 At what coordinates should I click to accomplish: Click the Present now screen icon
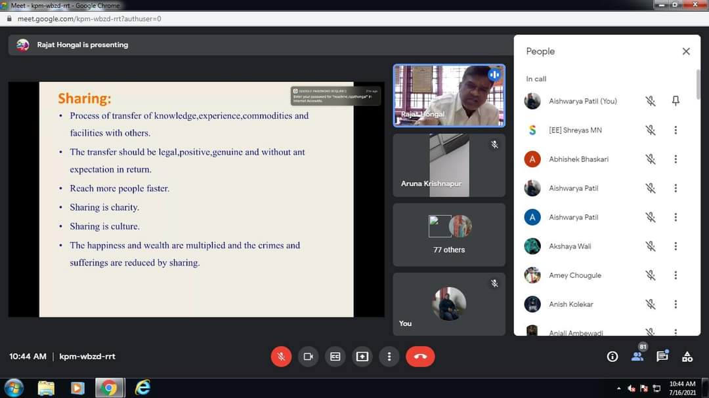(362, 357)
